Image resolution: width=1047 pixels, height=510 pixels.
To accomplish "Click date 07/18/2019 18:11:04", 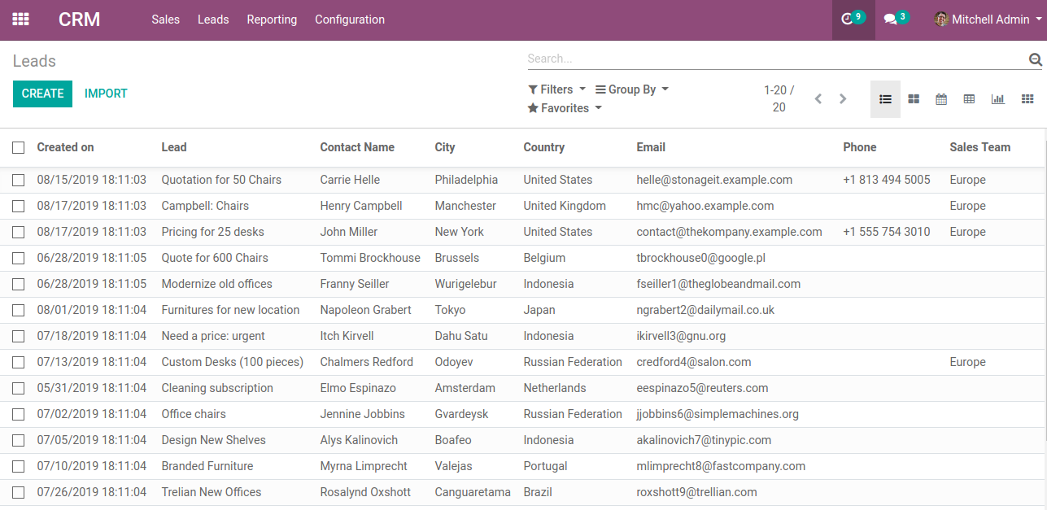I will (92, 336).
